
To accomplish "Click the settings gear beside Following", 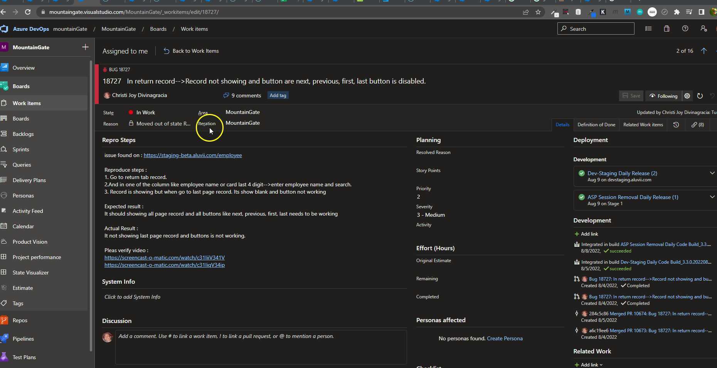I will tap(688, 96).
